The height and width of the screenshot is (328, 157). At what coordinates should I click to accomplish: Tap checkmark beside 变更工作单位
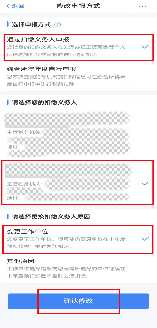tap(145, 239)
